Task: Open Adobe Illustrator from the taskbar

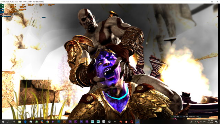Action: pyautogui.click(x=64, y=122)
